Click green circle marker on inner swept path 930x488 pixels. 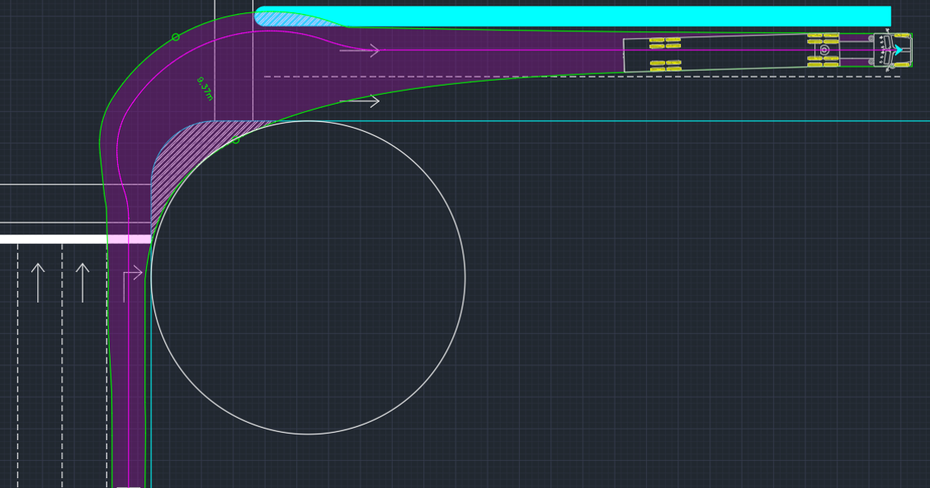point(235,140)
